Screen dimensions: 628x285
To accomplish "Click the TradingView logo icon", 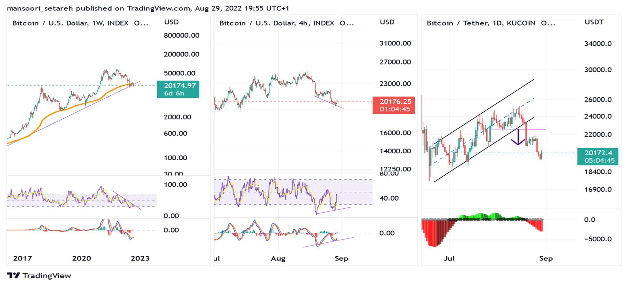I will 13,275.
